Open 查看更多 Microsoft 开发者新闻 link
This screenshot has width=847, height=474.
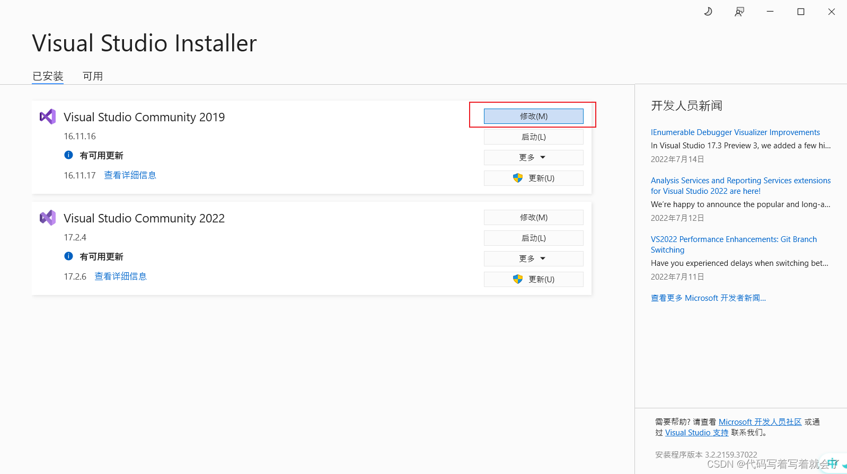tap(708, 298)
